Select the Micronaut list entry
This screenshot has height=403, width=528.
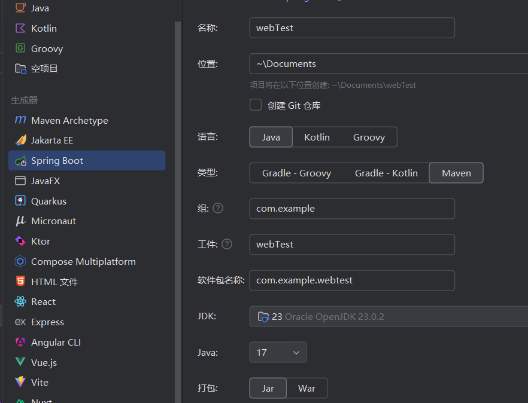[x=87, y=221]
